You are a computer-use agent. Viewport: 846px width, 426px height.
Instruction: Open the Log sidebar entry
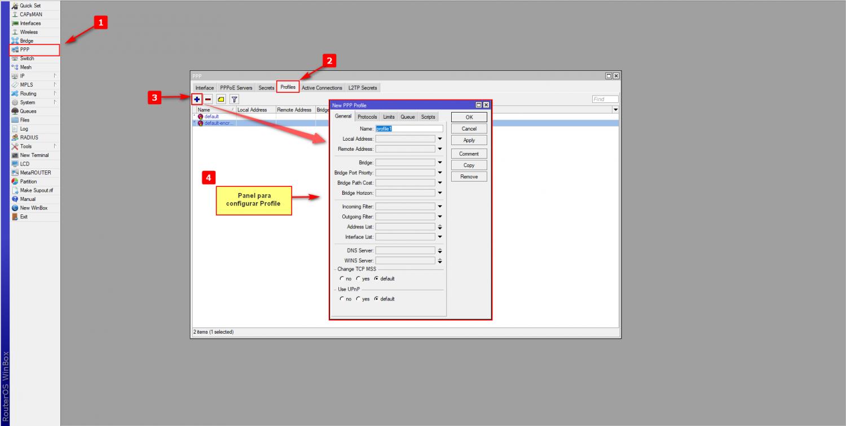coord(24,129)
